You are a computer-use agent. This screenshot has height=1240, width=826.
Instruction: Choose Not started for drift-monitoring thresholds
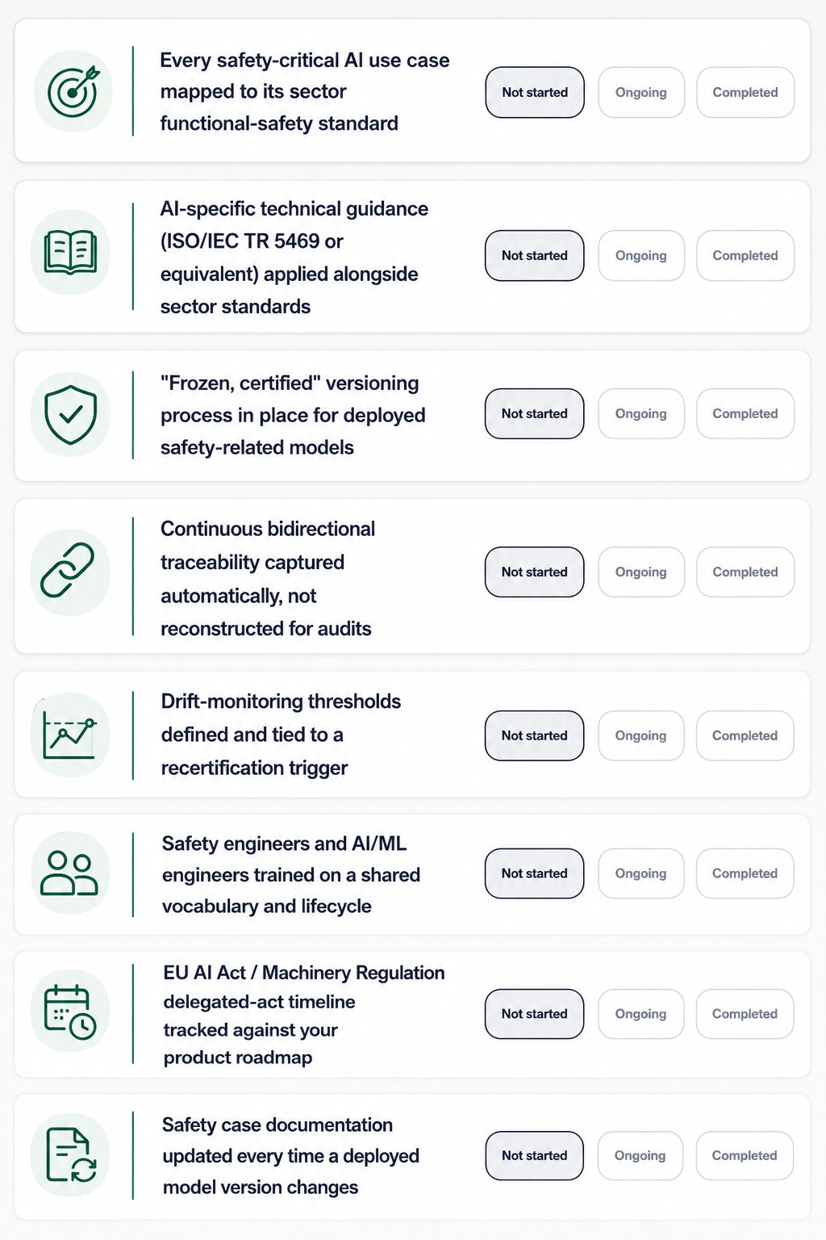(x=534, y=735)
